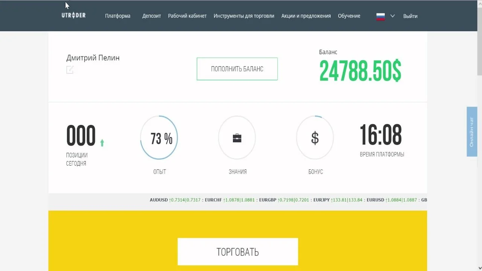Expand the language dropdown chevron
This screenshot has height=271, width=482.
click(x=392, y=16)
